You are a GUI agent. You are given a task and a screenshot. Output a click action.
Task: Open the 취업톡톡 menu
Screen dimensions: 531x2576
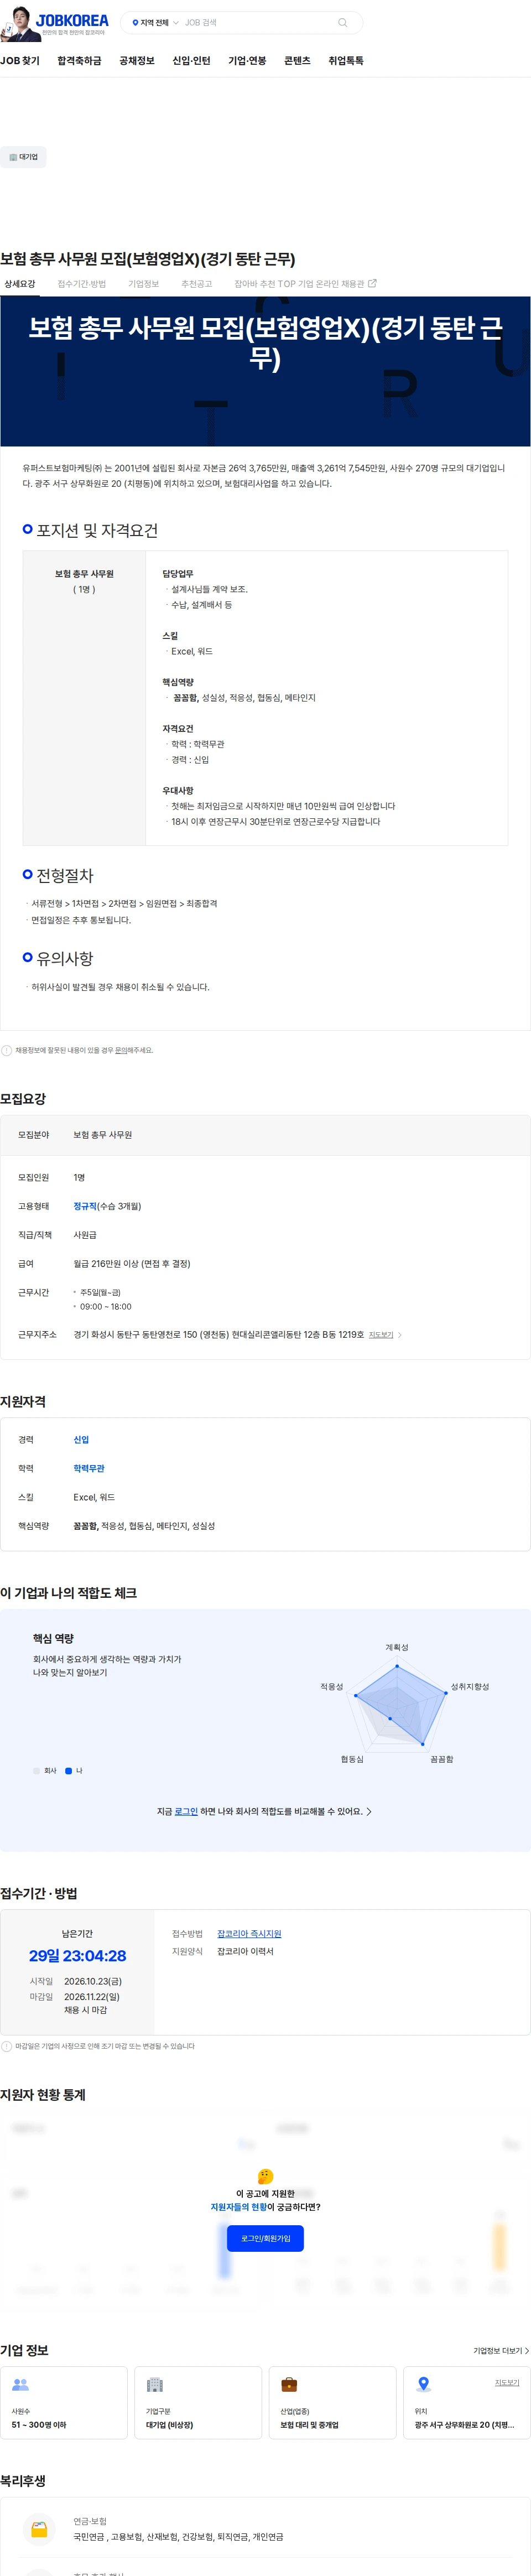[346, 61]
